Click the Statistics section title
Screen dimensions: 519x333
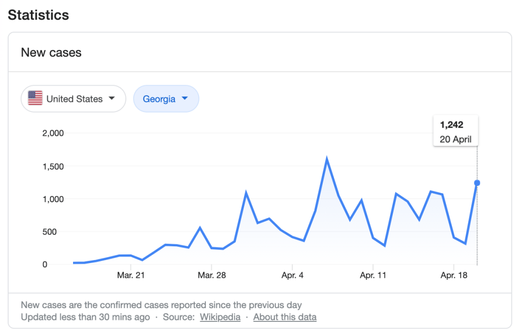coord(38,15)
